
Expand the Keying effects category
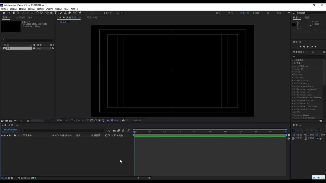tap(293, 72)
